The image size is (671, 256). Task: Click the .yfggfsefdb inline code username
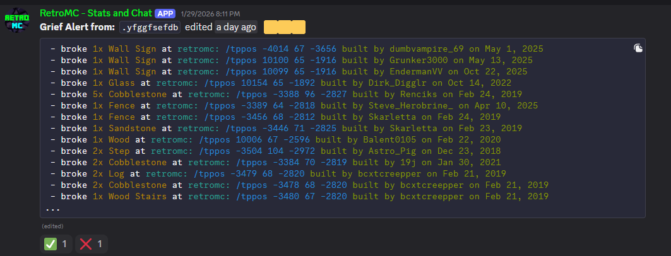tap(150, 27)
